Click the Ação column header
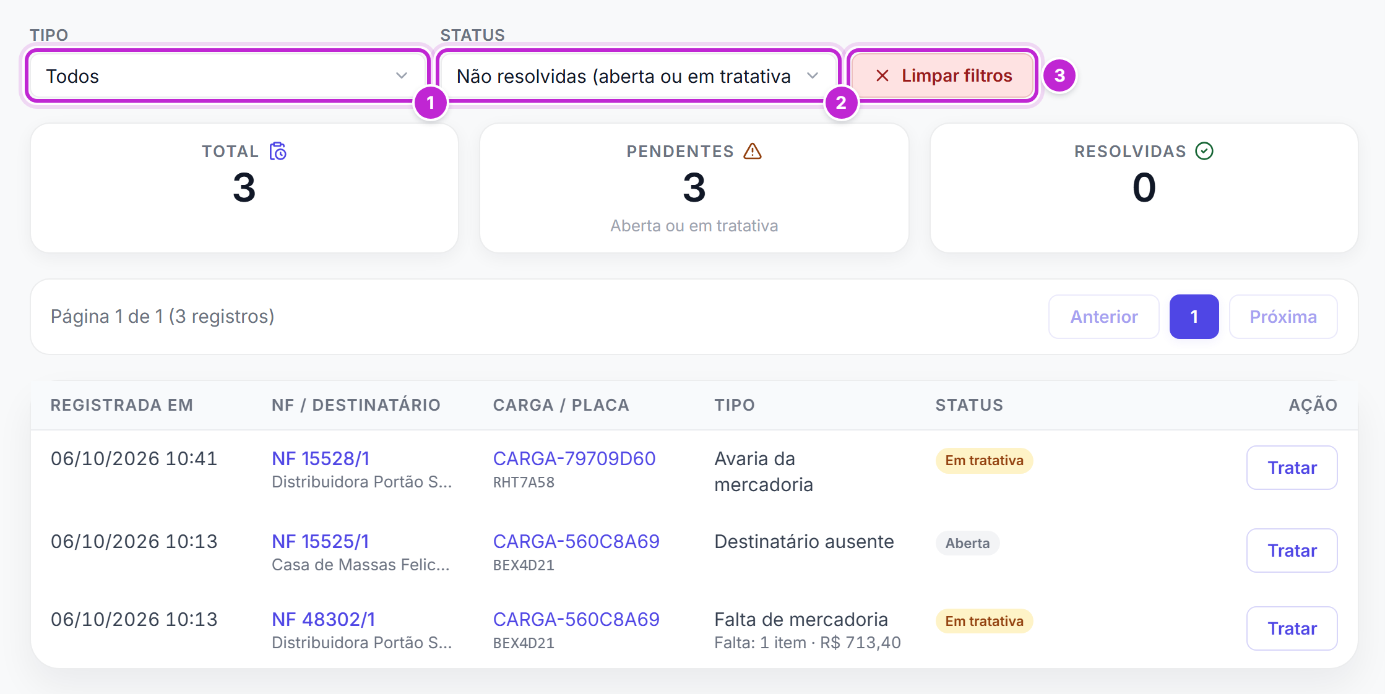Image resolution: width=1385 pixels, height=694 pixels. (x=1313, y=405)
